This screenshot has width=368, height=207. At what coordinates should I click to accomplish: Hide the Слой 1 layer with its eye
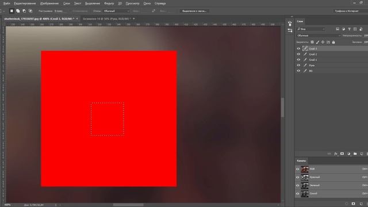298,60
